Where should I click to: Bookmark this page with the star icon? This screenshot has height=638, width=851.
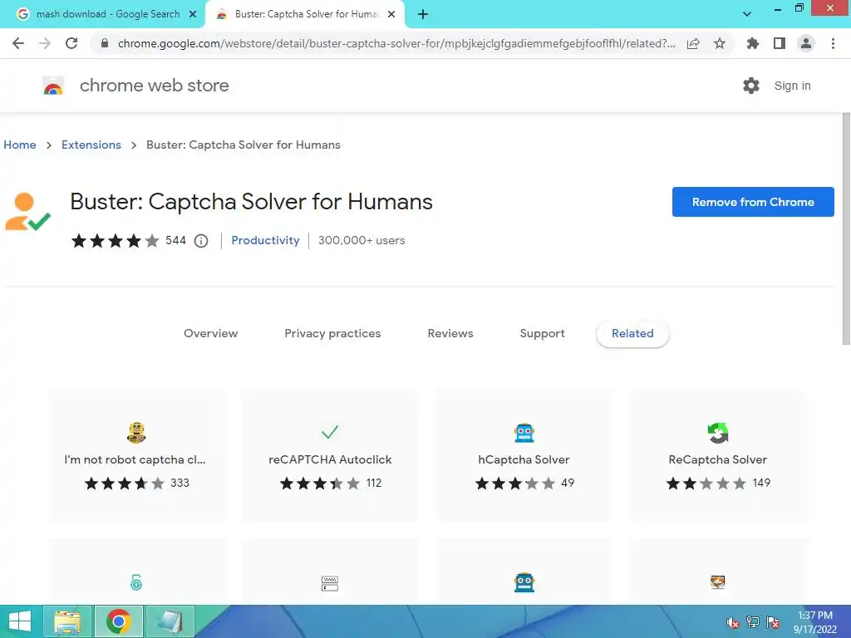pyautogui.click(x=720, y=43)
